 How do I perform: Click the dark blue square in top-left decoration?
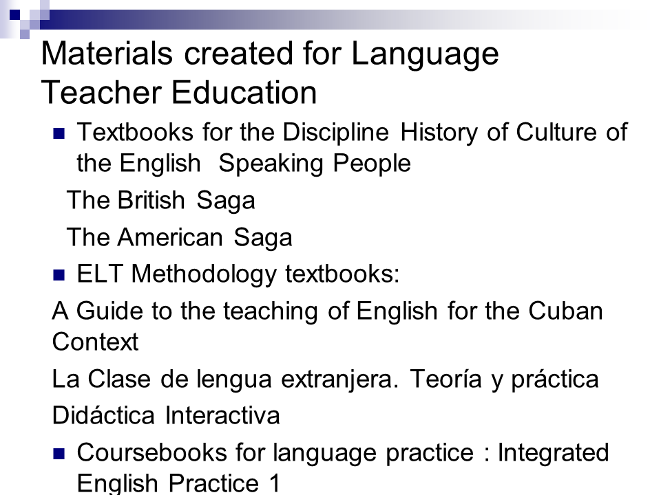coord(14,14)
